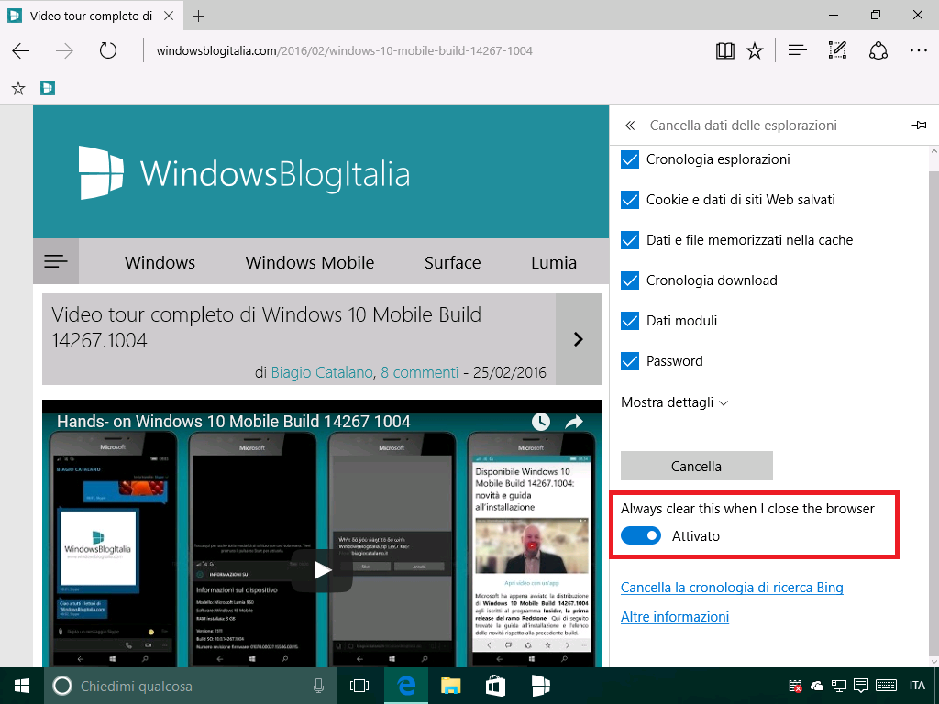
Task: Uncheck Cronologia download
Action: pyautogui.click(x=630, y=280)
